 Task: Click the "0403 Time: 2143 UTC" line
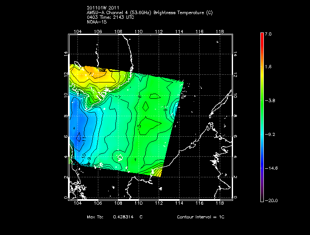pos(110,18)
